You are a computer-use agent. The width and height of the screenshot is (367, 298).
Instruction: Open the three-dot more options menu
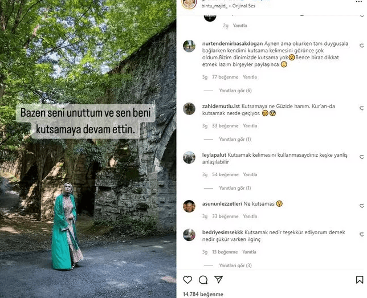click(x=358, y=2)
